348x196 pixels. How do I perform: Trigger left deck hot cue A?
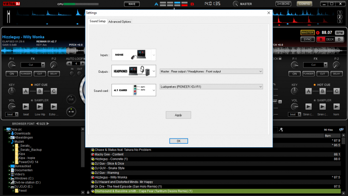coord(26,91)
